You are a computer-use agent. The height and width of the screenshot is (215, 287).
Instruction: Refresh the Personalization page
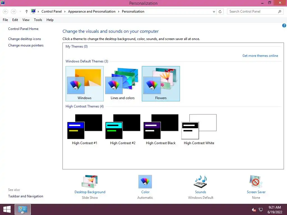click(x=220, y=11)
